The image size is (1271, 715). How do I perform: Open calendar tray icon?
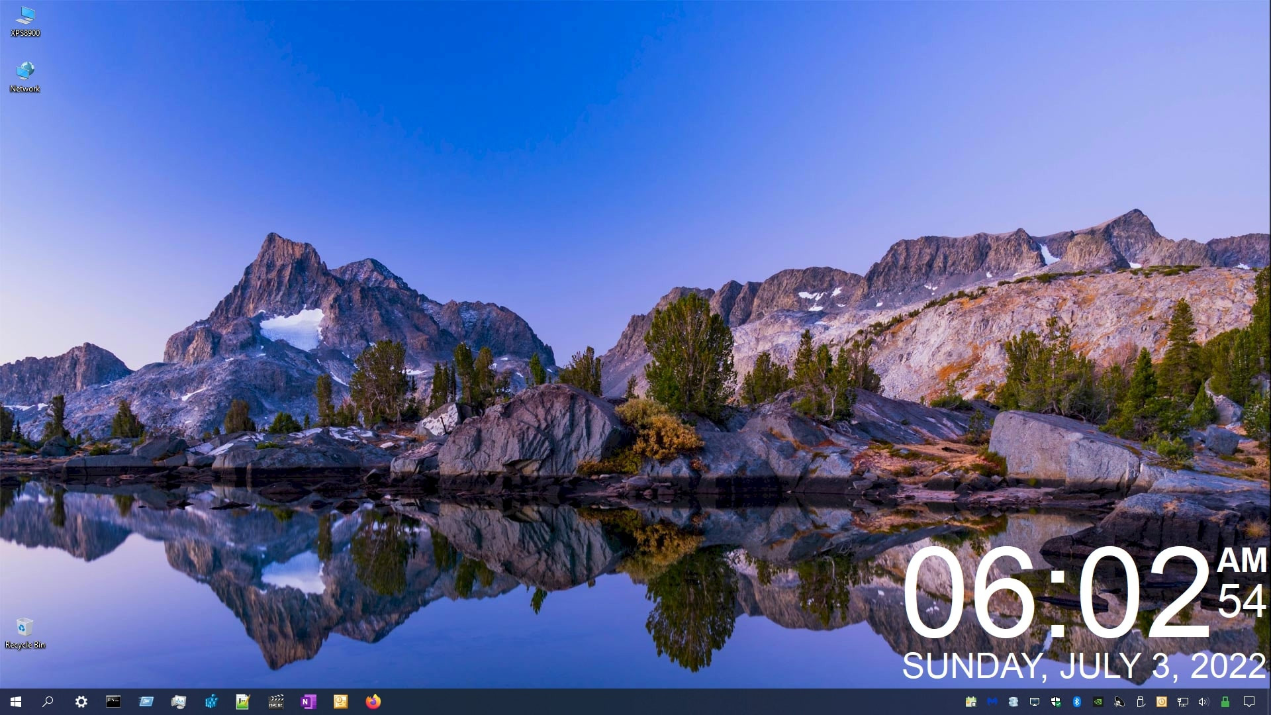(971, 702)
